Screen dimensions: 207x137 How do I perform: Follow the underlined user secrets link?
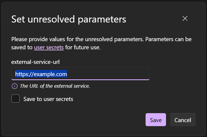point(49,48)
